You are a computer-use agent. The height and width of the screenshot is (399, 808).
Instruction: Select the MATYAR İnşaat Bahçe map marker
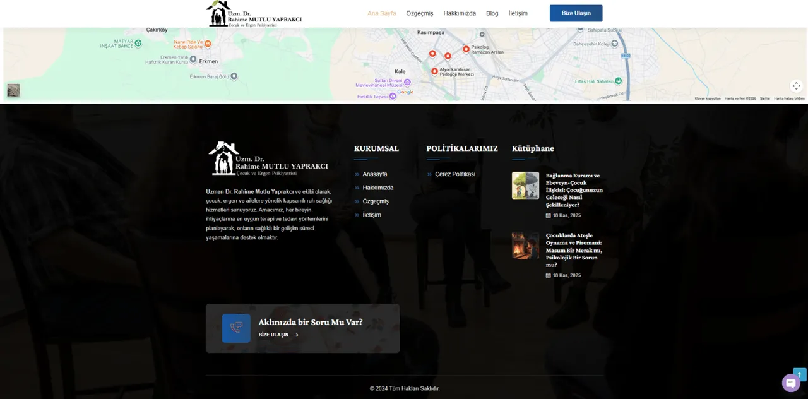tap(138, 43)
